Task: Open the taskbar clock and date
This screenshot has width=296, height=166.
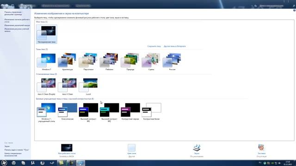Action: pos(288,163)
